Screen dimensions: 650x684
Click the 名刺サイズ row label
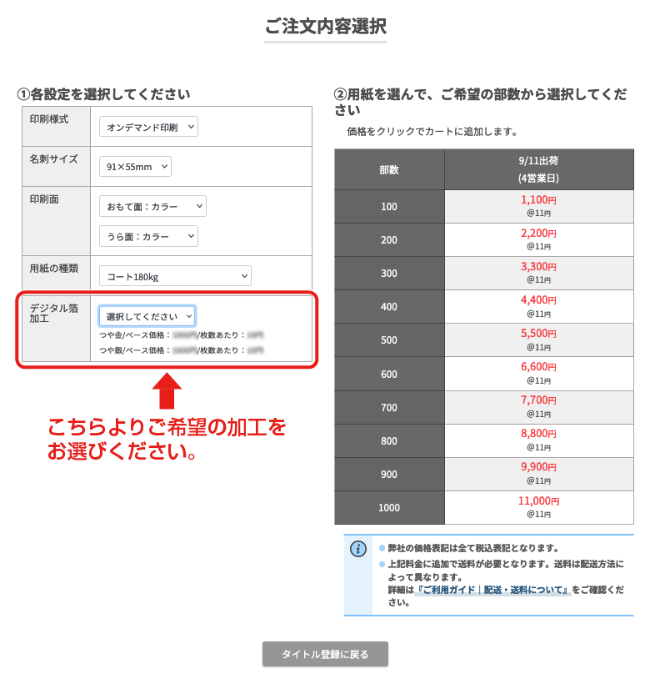pos(53,159)
